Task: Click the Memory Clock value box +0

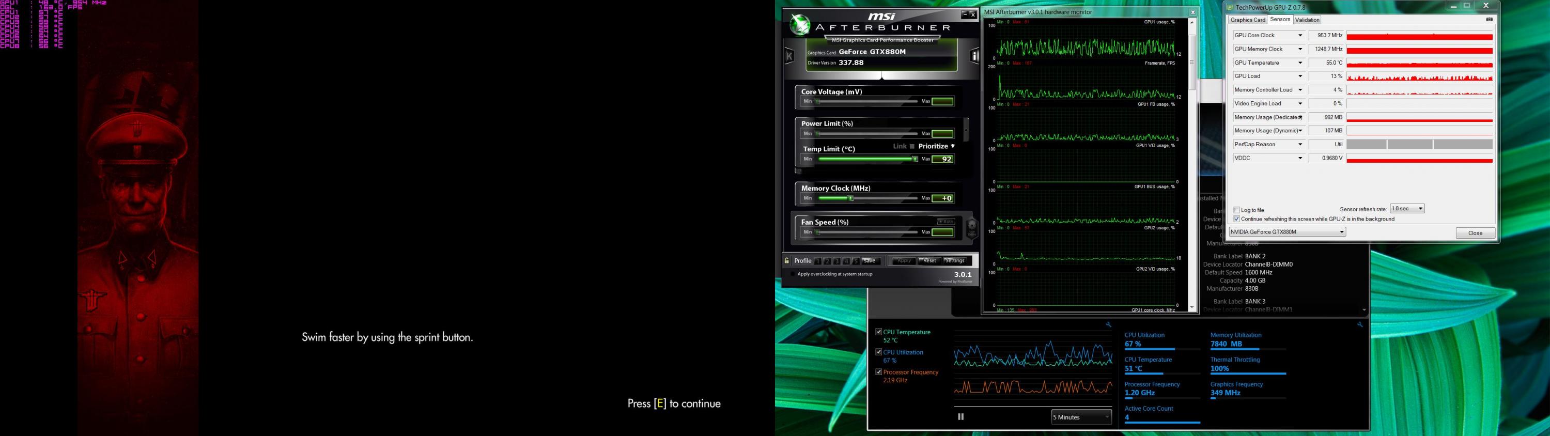Action: (x=943, y=198)
